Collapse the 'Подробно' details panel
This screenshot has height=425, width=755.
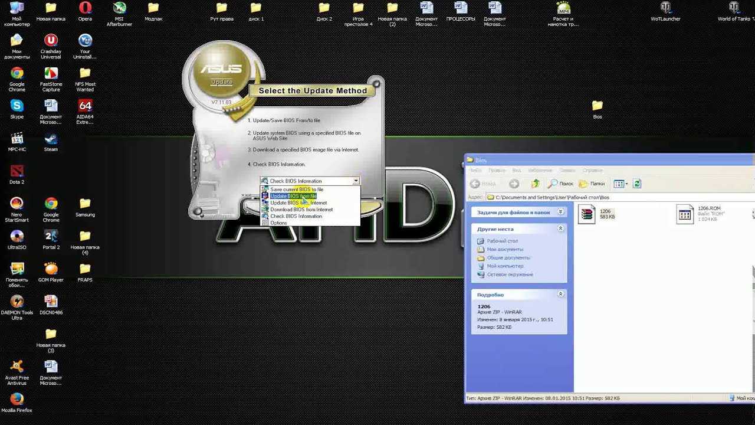click(560, 294)
